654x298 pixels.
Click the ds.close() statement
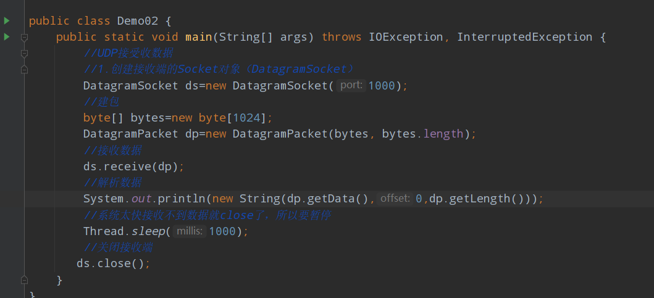point(114,263)
